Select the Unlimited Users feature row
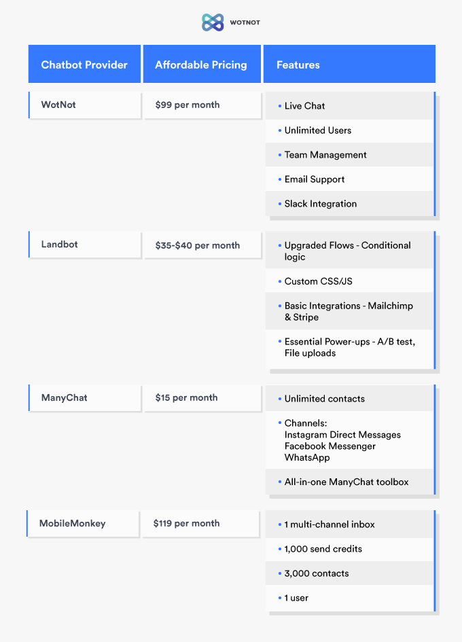The image size is (462, 642). (349, 130)
